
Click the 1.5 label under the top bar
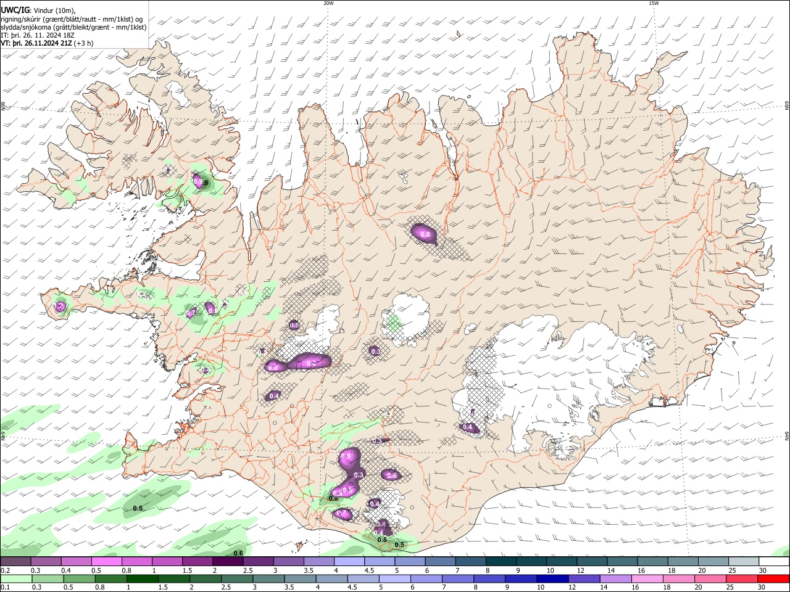coord(187,570)
